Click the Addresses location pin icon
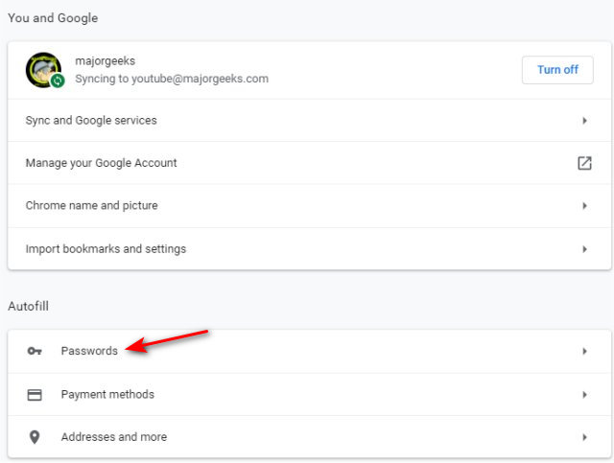 click(35, 437)
